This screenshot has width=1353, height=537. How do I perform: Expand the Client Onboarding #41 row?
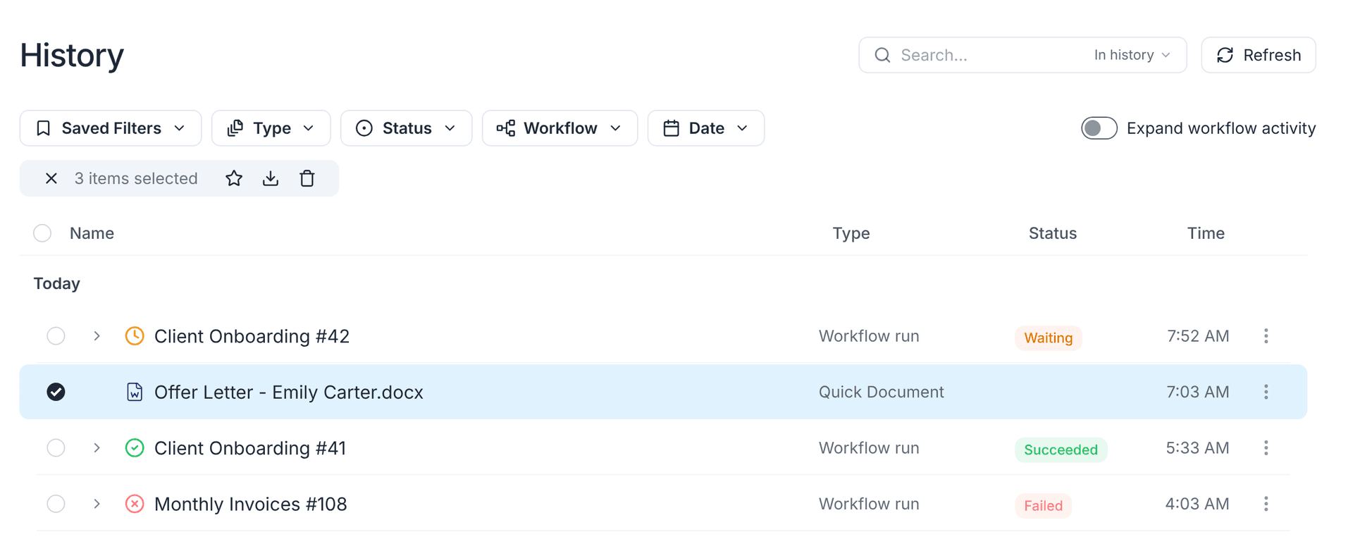click(x=97, y=447)
